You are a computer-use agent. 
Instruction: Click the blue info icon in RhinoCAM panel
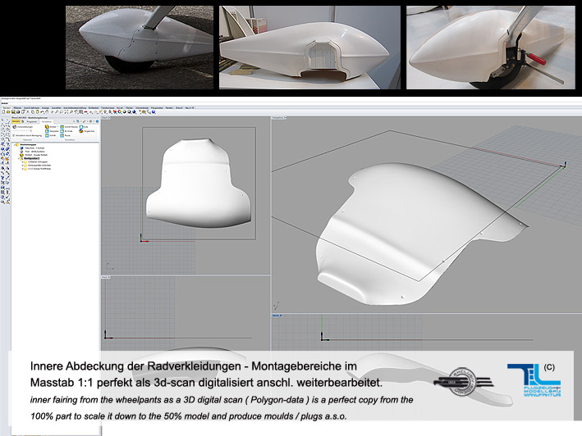coord(97,121)
